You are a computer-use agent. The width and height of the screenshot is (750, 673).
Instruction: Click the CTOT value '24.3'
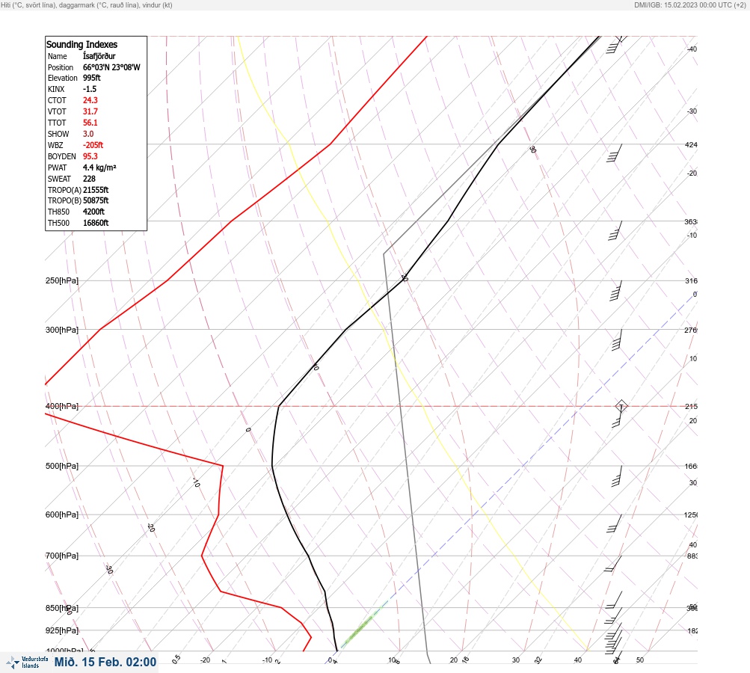click(x=90, y=100)
